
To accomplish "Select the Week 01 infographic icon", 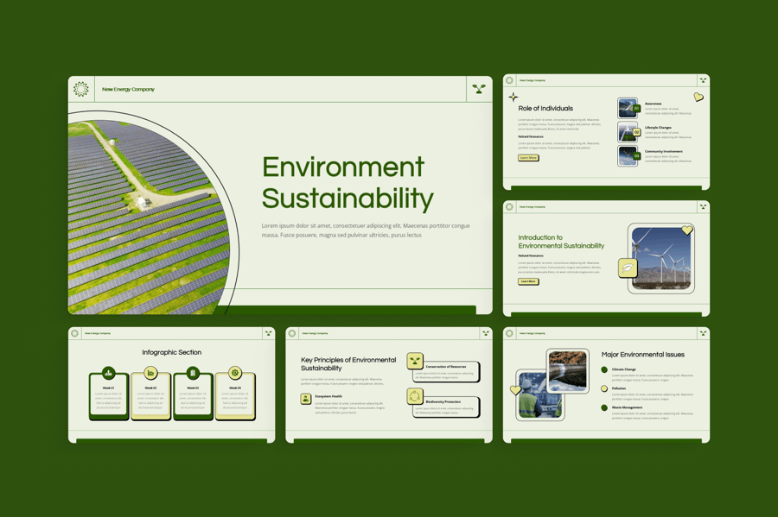I will coord(108,373).
